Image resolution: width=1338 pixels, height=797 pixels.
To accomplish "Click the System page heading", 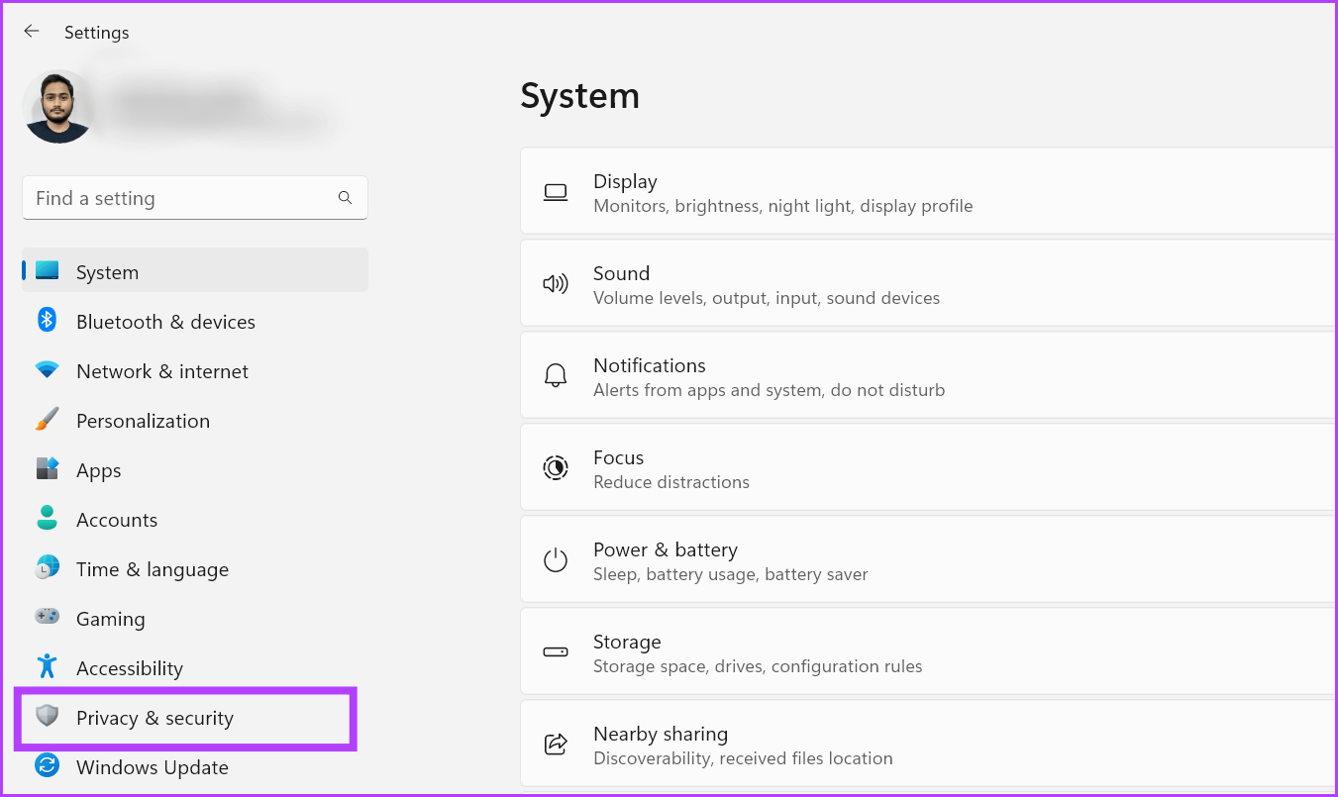I will [579, 96].
